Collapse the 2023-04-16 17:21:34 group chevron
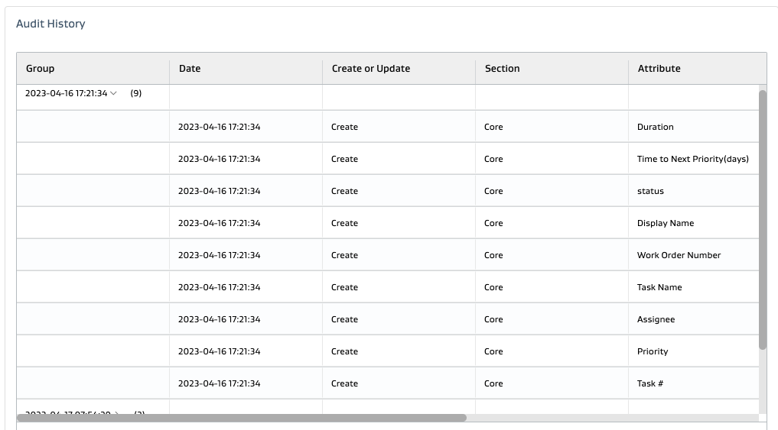Viewport: 778px width, 430px height. [x=114, y=94]
